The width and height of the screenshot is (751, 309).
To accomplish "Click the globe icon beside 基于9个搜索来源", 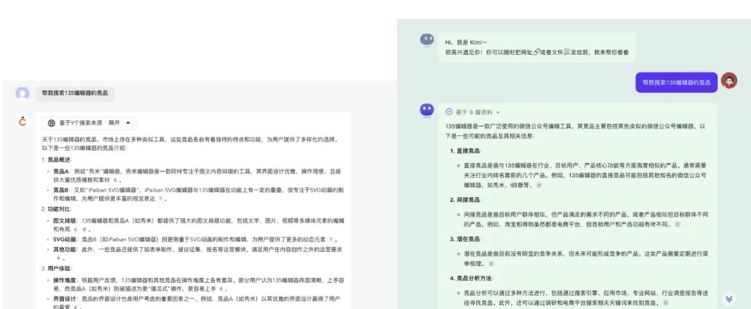I will click(51, 124).
